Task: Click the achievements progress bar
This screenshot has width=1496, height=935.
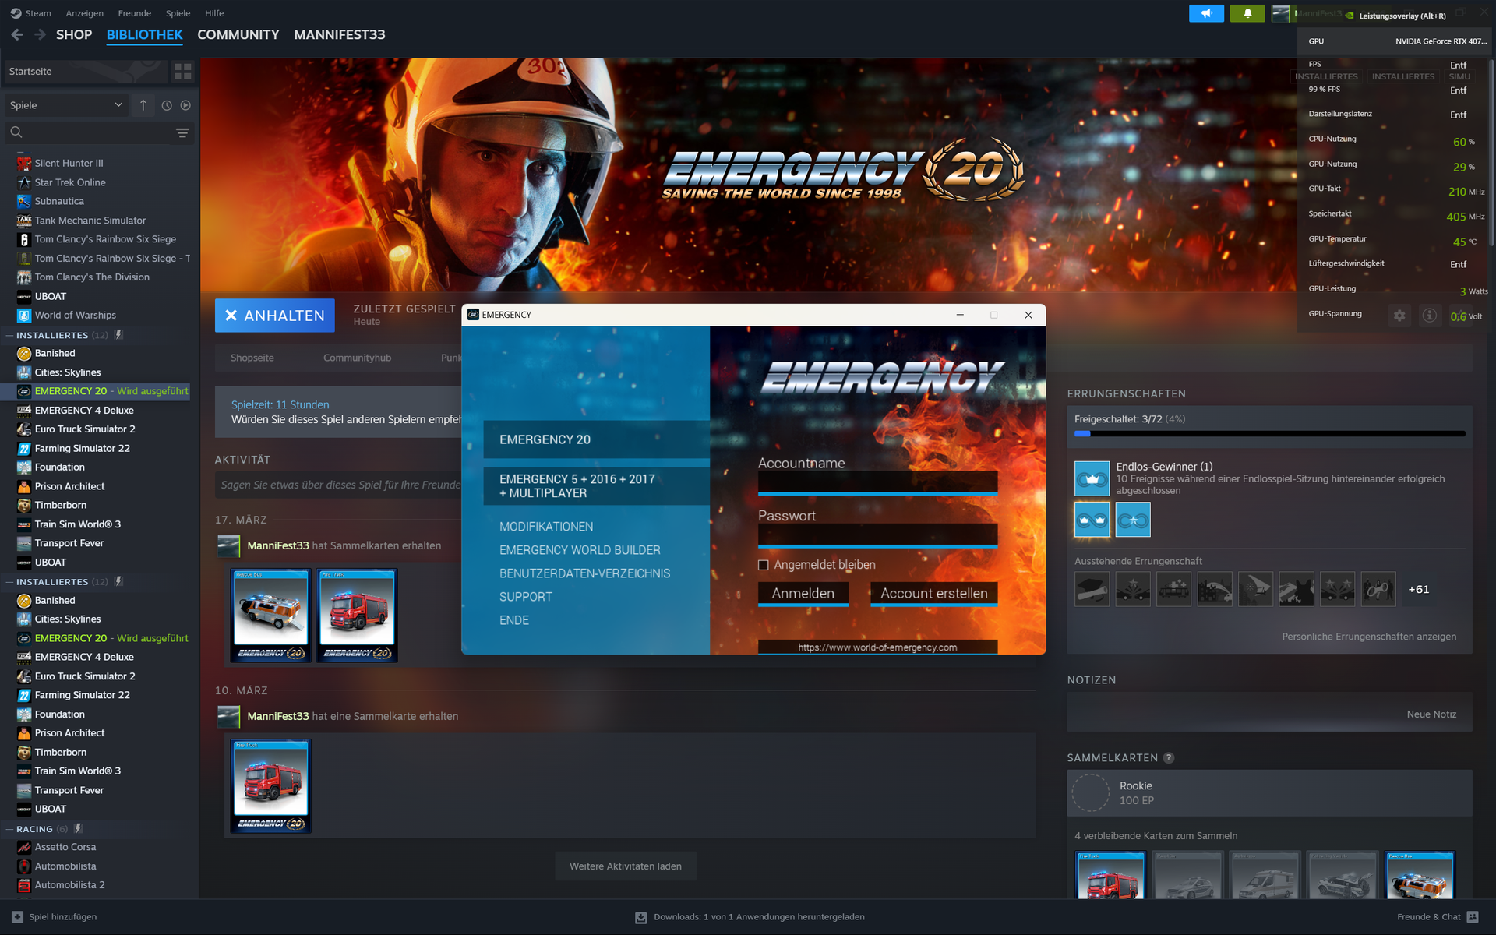Action: (1269, 433)
